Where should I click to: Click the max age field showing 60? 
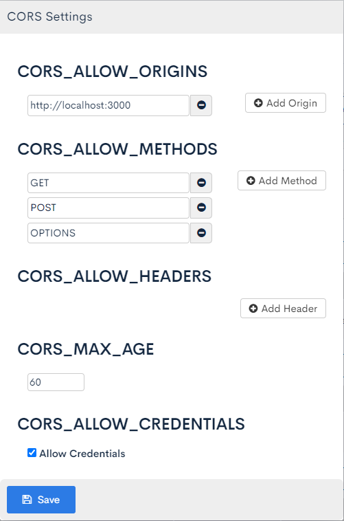56,382
